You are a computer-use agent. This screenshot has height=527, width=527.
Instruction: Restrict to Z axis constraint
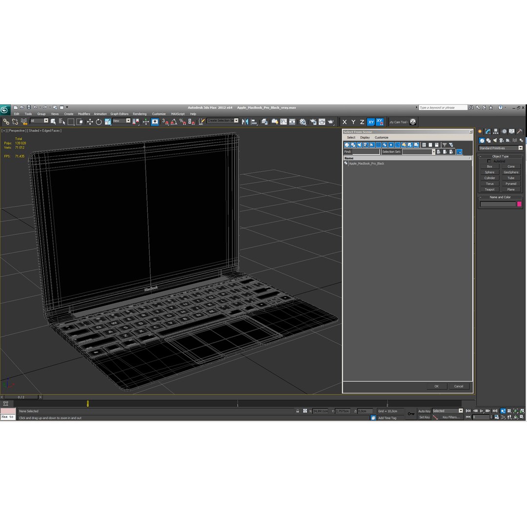coord(362,122)
